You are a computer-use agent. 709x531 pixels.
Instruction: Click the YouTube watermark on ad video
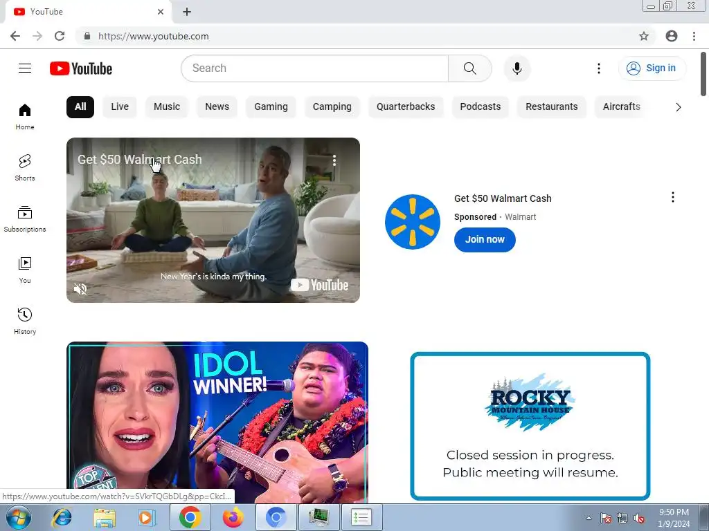coord(319,285)
